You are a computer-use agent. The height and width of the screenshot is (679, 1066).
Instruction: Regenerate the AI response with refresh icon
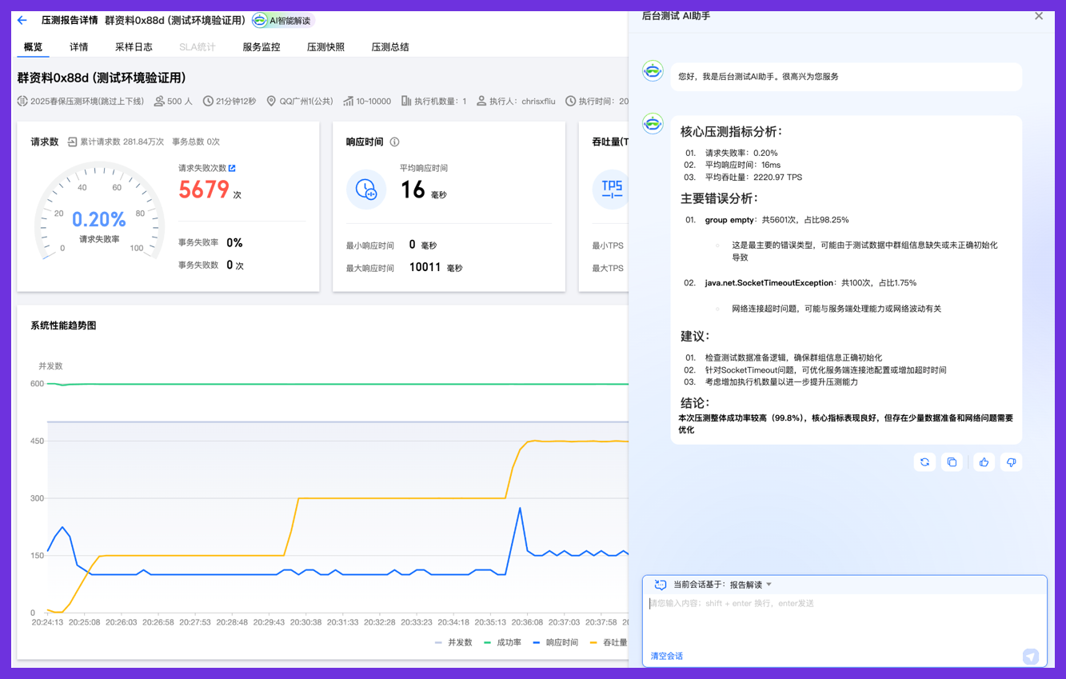point(924,462)
